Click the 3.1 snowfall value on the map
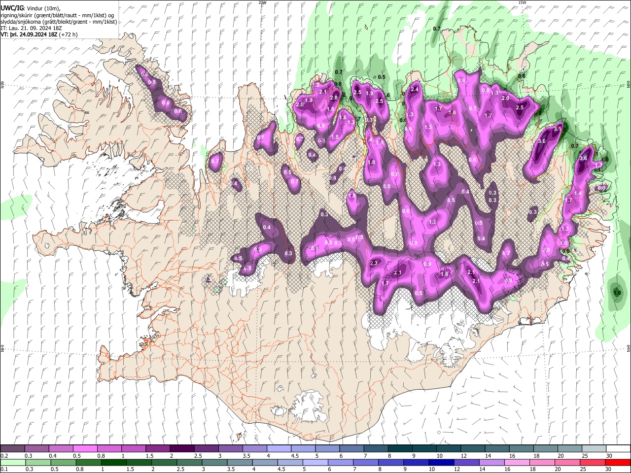 click(558, 129)
